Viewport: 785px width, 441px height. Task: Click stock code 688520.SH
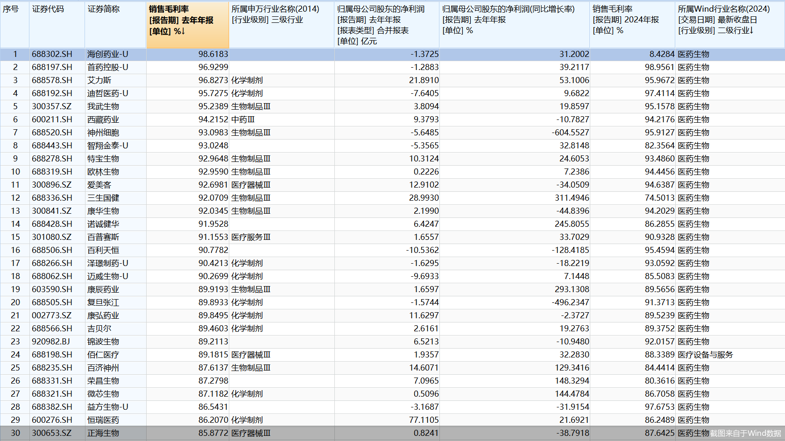click(x=52, y=133)
